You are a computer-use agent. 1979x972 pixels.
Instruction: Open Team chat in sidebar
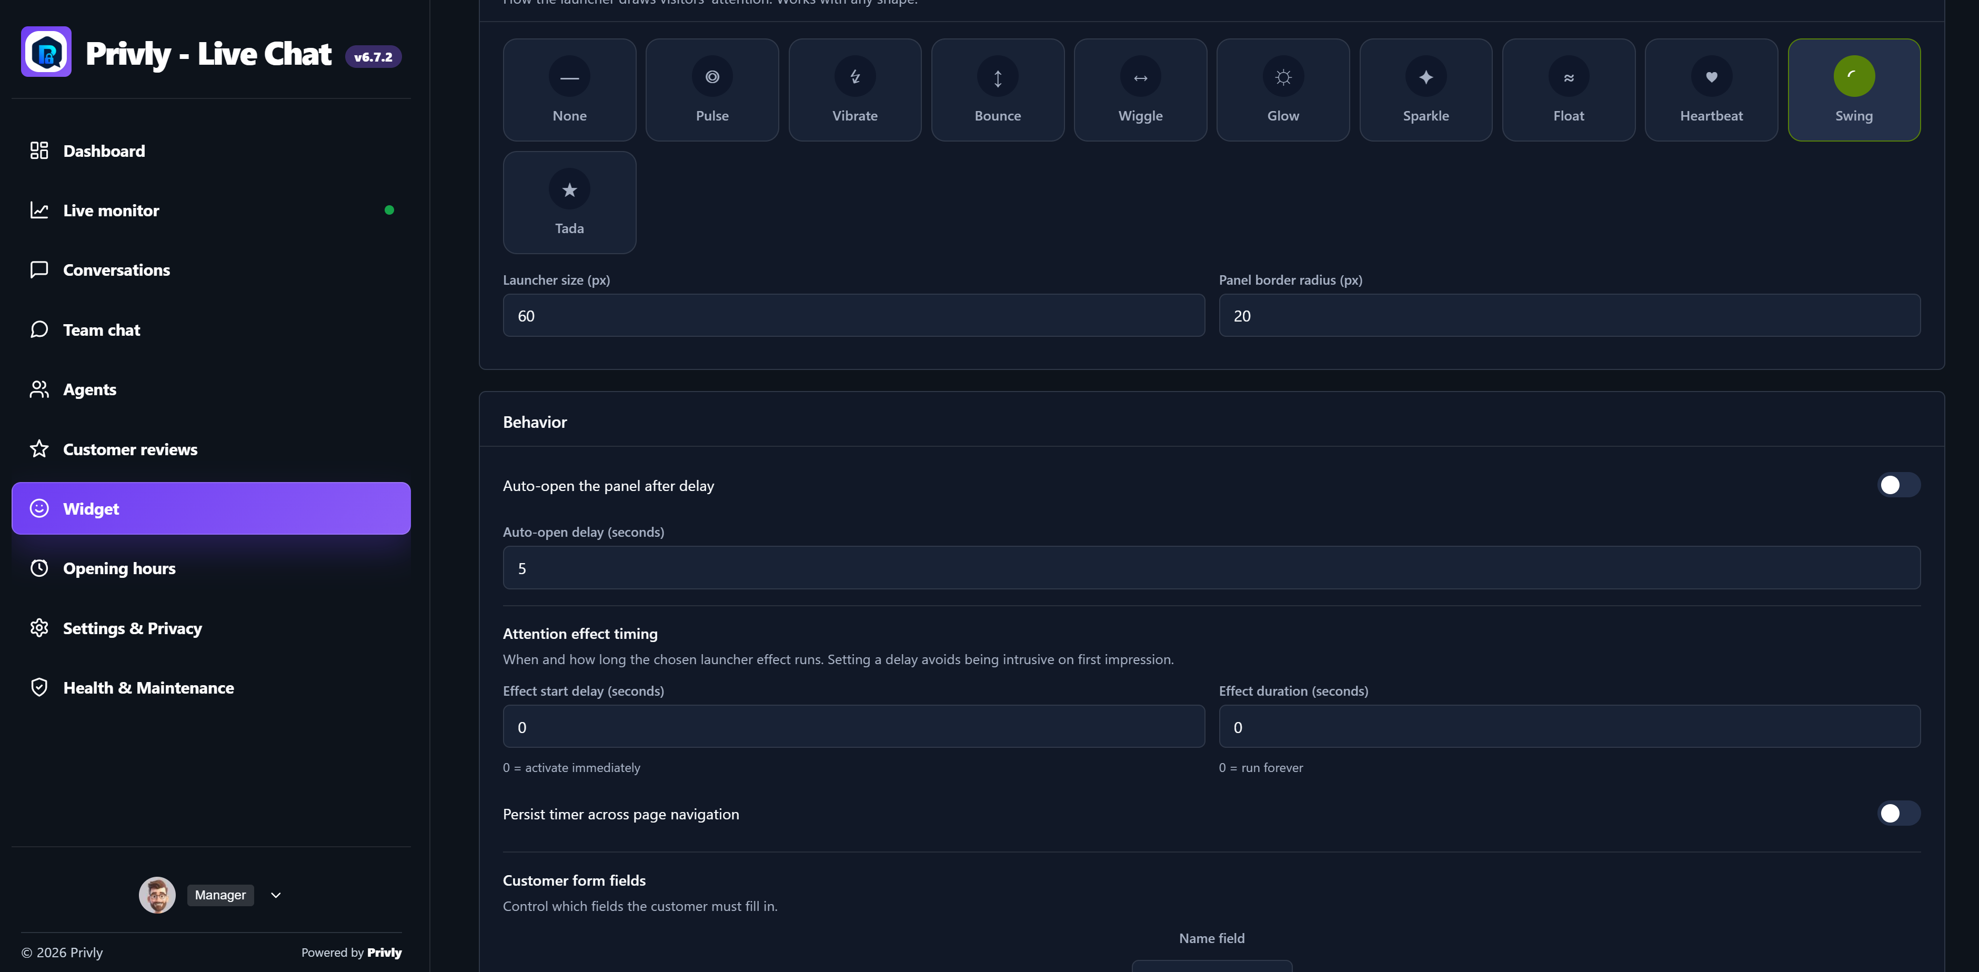tap(212, 329)
